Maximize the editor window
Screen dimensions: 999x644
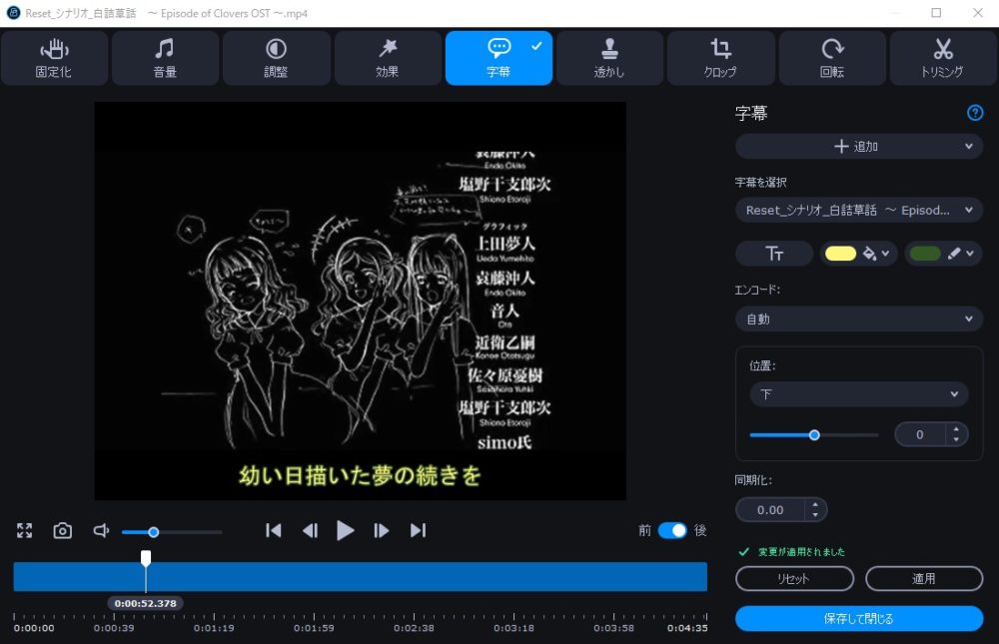(936, 13)
